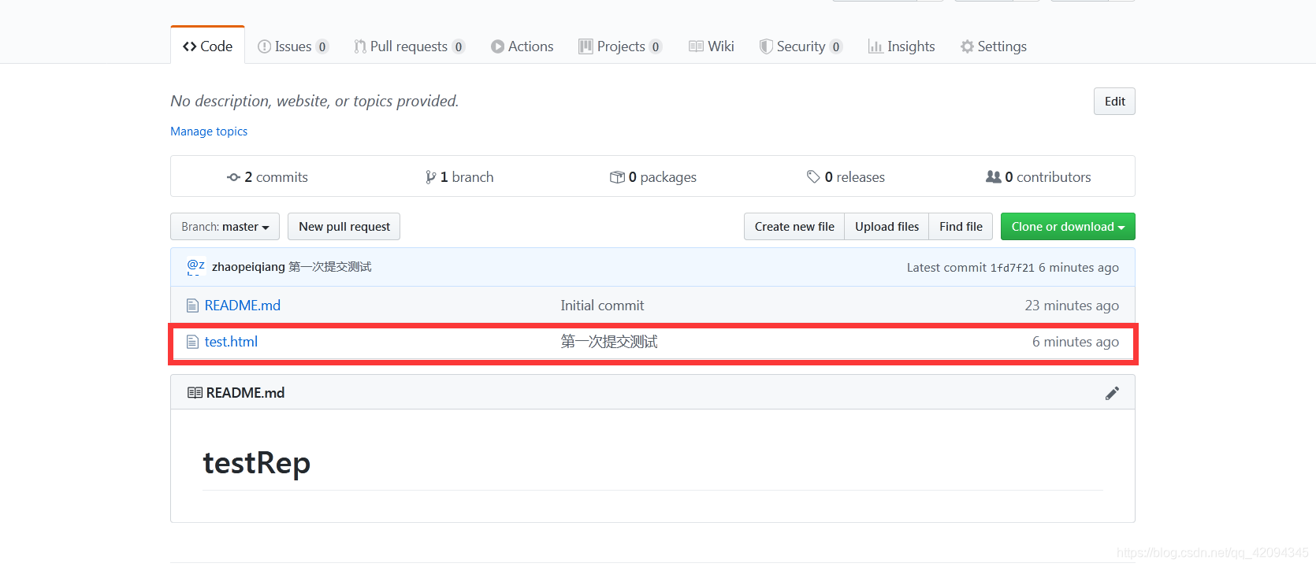Open latest commit message 第一次提交测试 in header
Image resolution: width=1316 pixels, height=567 pixels.
pyautogui.click(x=329, y=267)
